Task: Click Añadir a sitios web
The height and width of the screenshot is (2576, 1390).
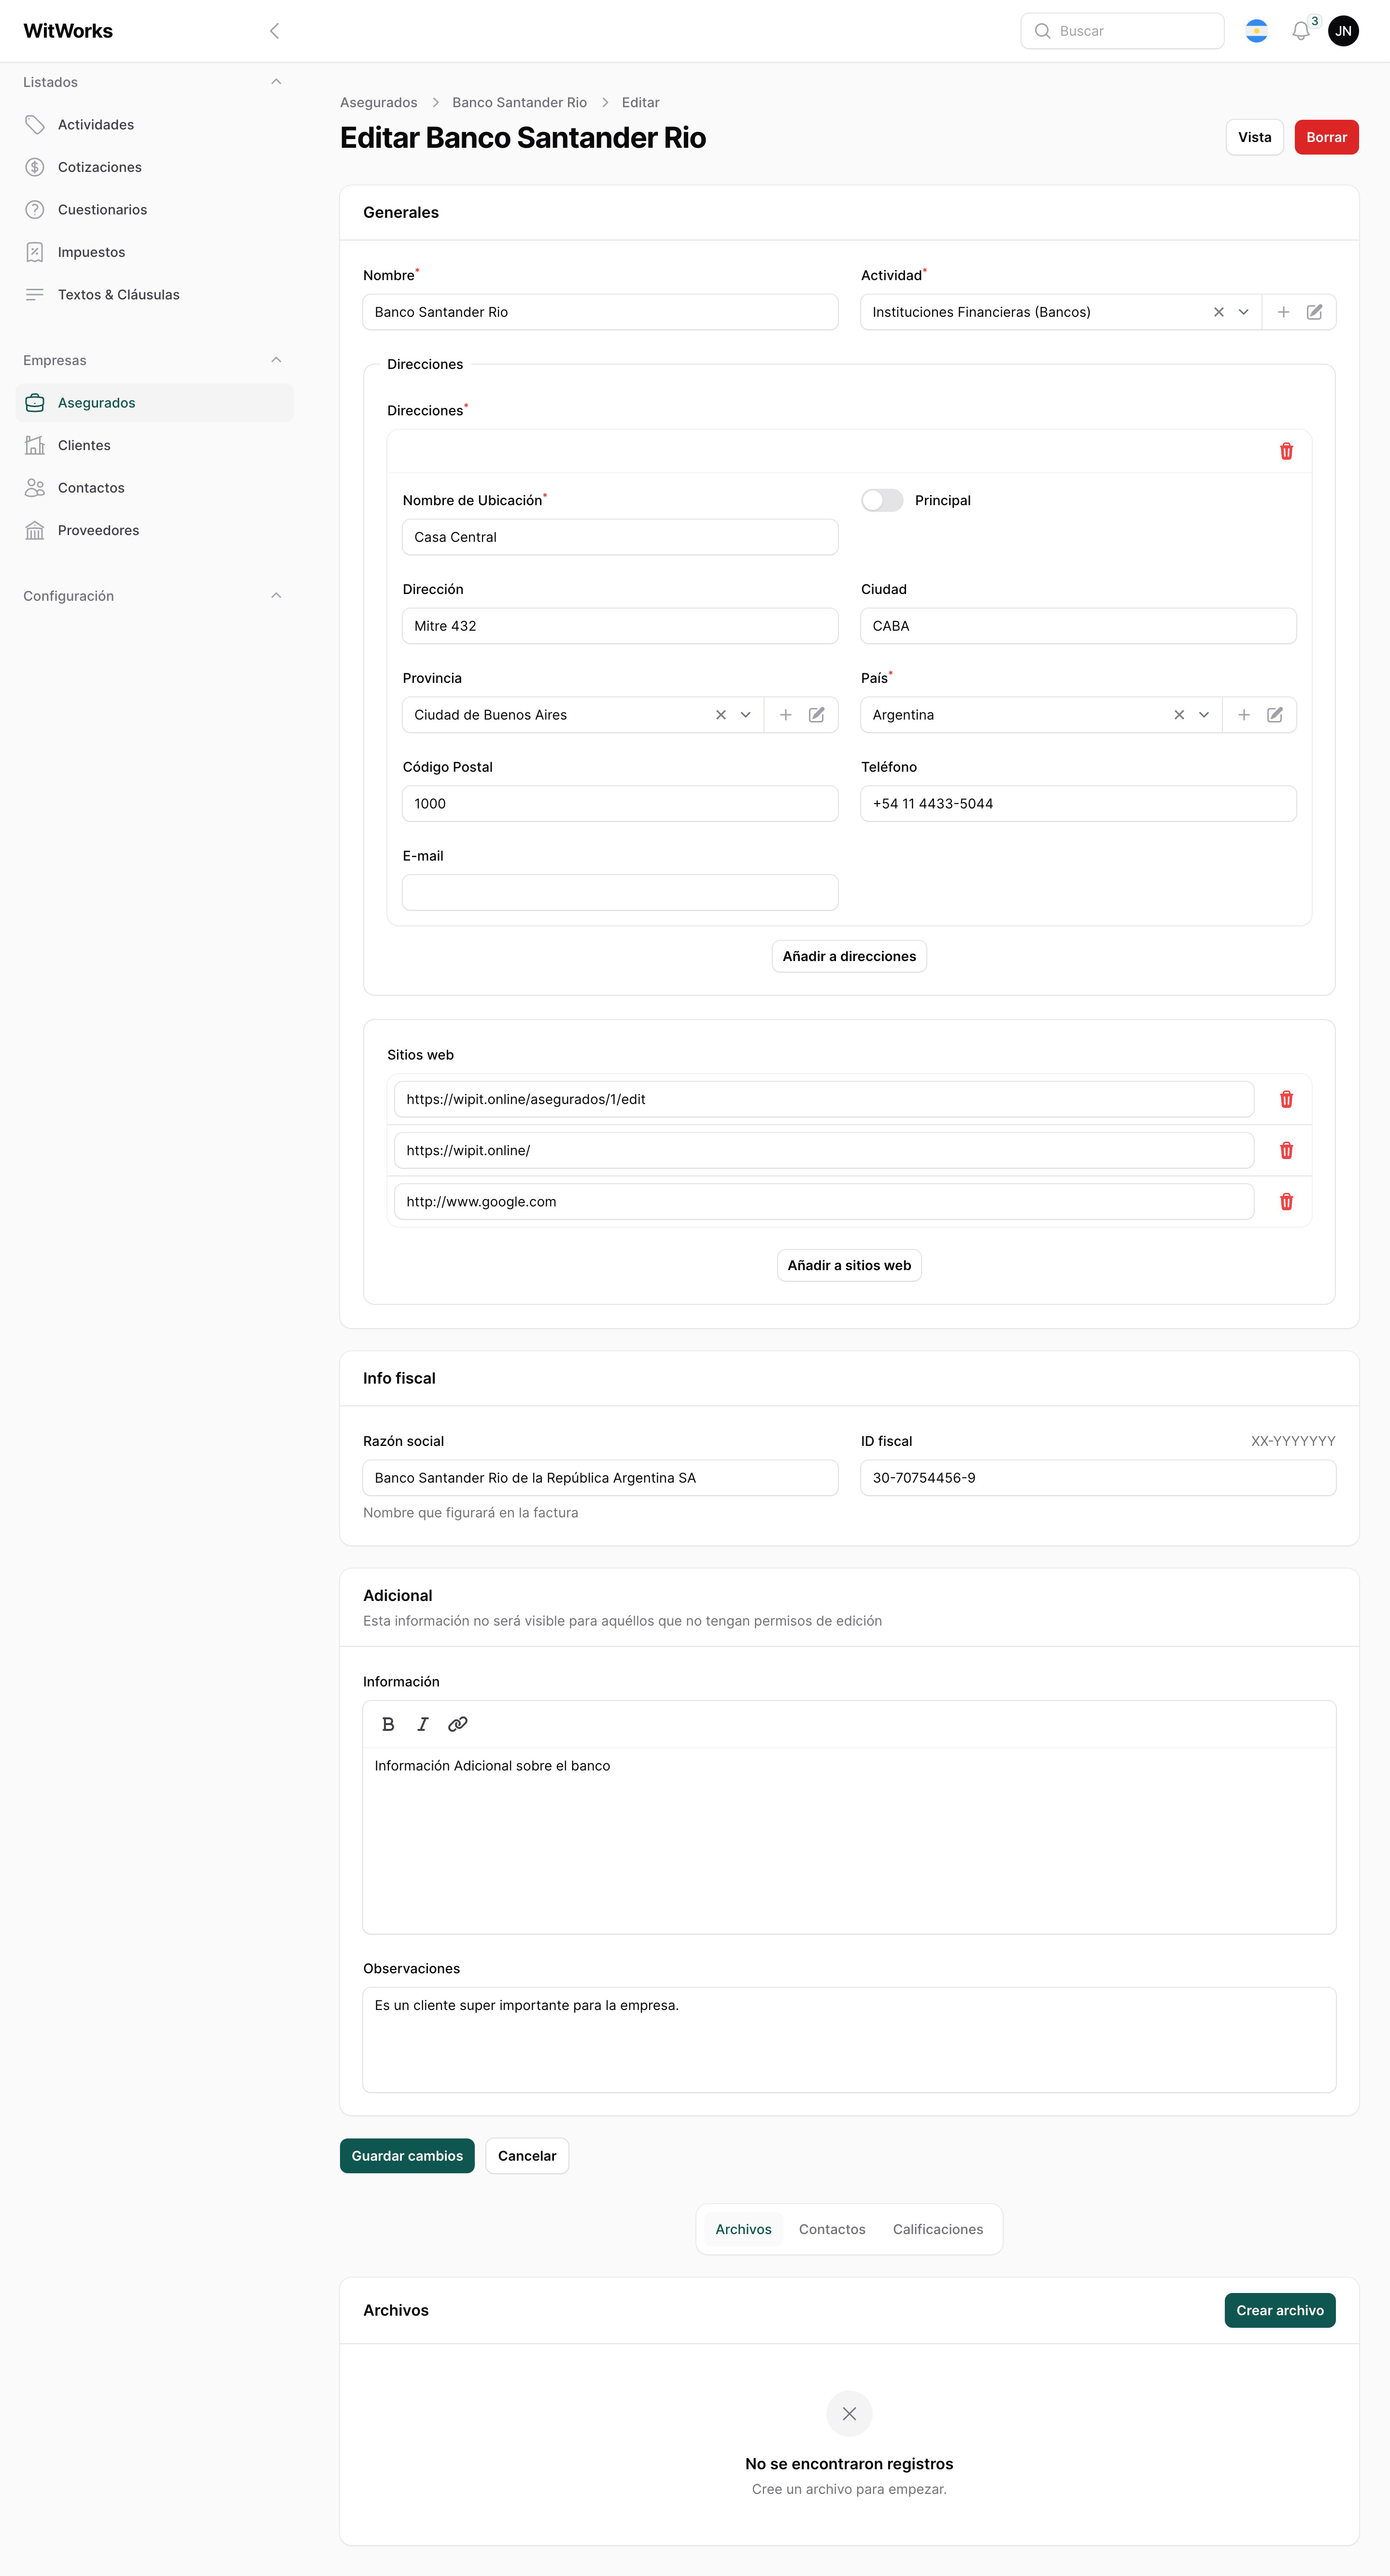Action: click(849, 1266)
